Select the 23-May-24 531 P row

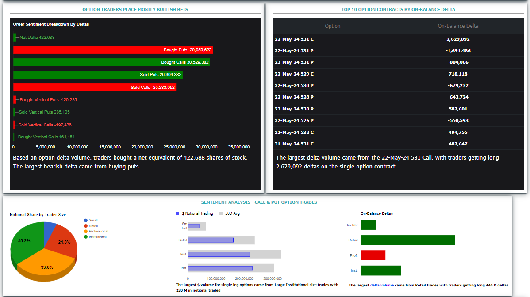point(398,62)
